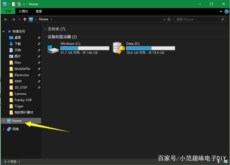Image resolution: width=230 pixels, height=165 pixels.
Task: Open 桌面 in quick access
Action: [x=18, y=37]
